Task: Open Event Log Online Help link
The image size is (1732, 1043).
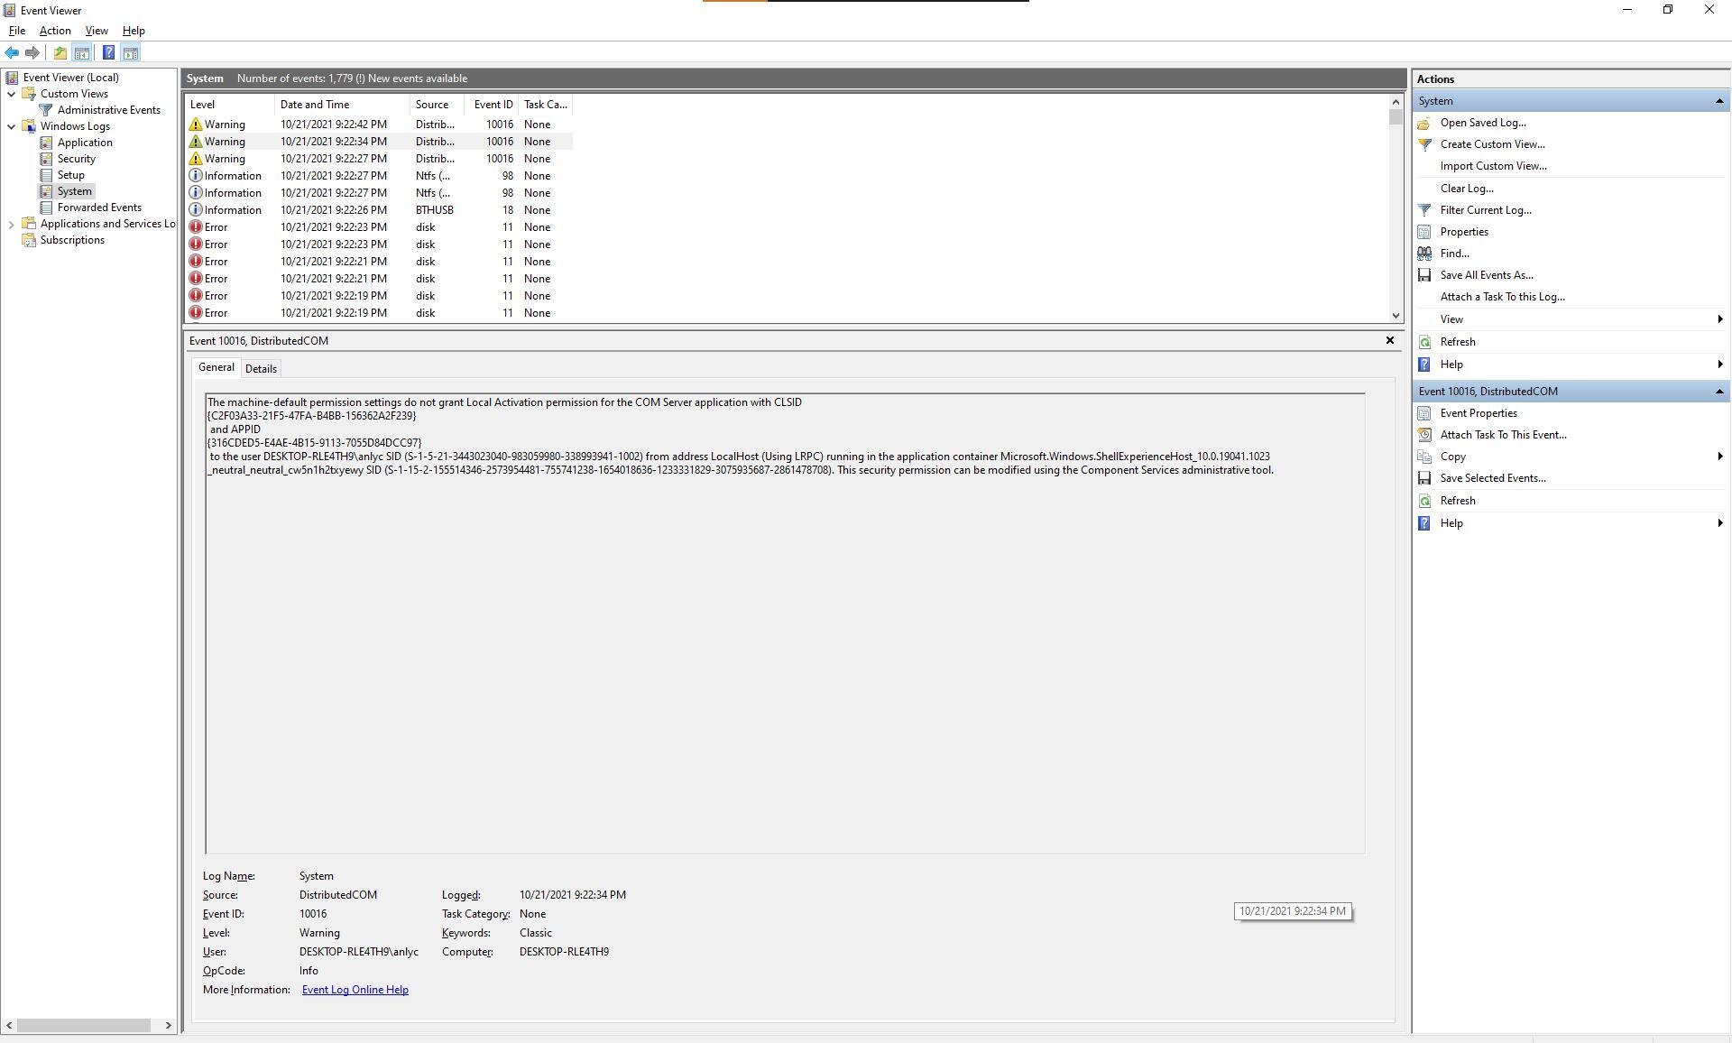Action: [355, 990]
